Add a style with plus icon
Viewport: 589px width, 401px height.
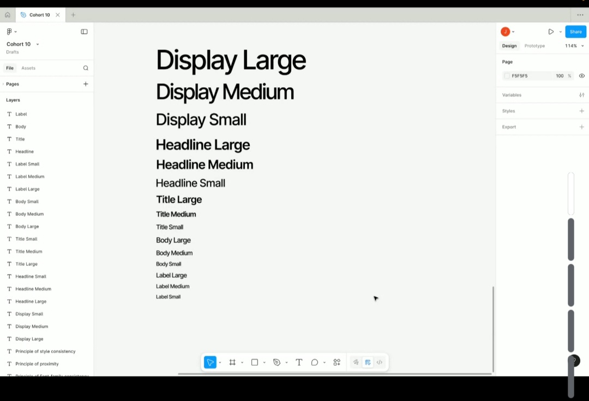point(581,111)
